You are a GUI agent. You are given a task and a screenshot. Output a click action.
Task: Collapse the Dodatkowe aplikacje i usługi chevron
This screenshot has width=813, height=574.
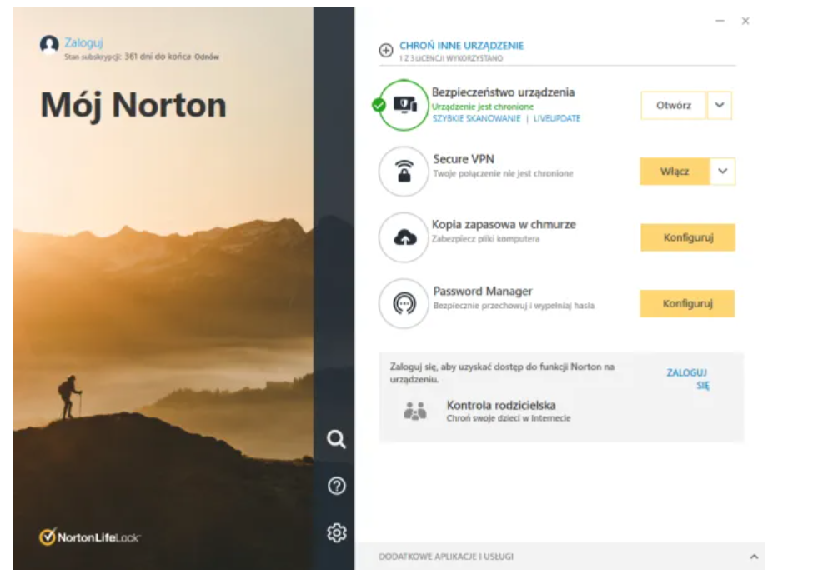tap(754, 557)
